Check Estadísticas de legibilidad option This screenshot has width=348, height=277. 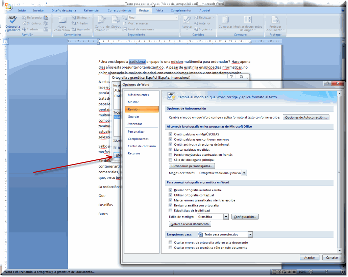coord(171,210)
